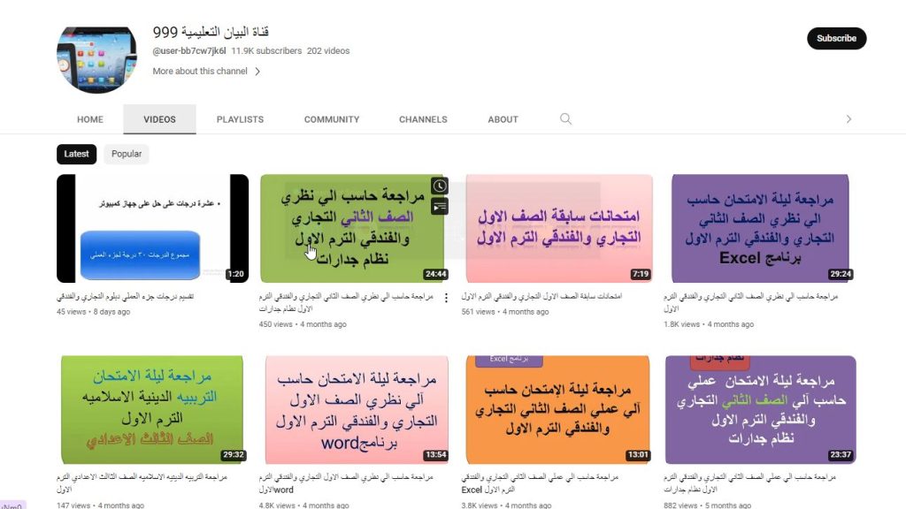Save hovered video to Watch Later

pos(440,186)
